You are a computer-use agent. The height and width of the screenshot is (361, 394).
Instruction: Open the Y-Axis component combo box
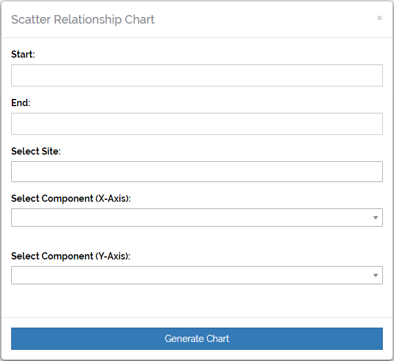pos(190,275)
